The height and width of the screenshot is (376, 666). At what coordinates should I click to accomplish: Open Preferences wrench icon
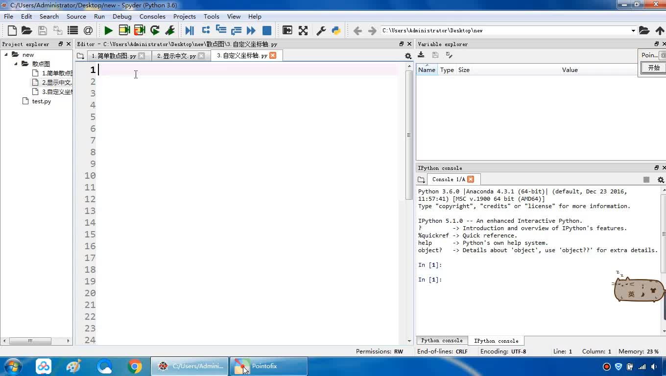click(321, 30)
